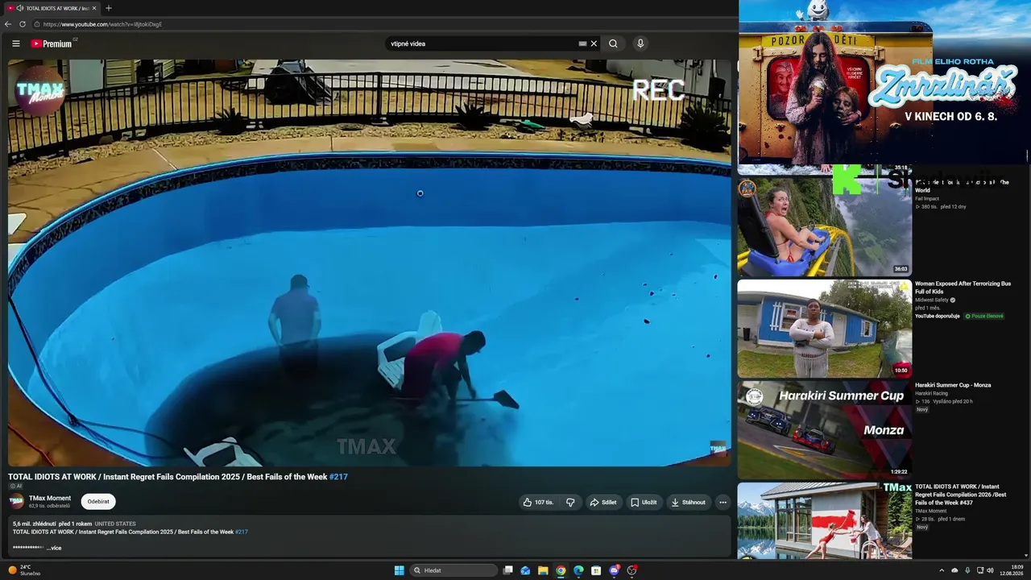
Task: Open the YouTube hamburger guide menu
Action: coord(16,43)
